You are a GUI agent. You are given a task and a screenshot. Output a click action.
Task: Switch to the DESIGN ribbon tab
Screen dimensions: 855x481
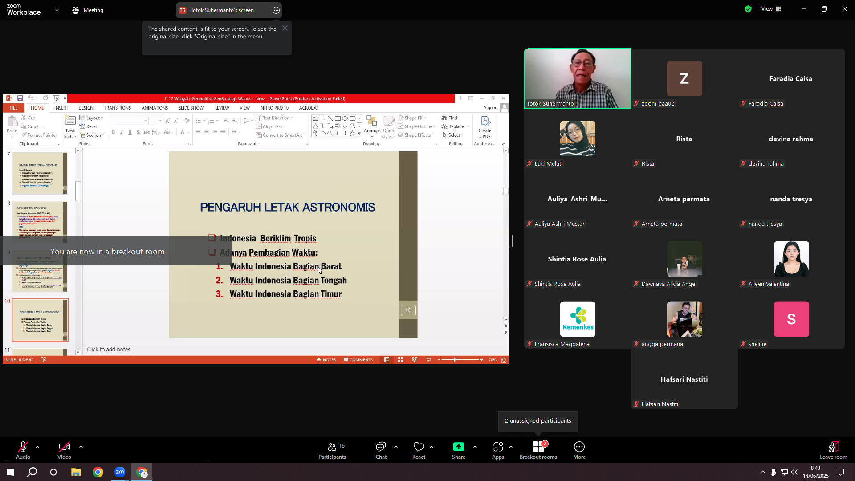coord(86,108)
